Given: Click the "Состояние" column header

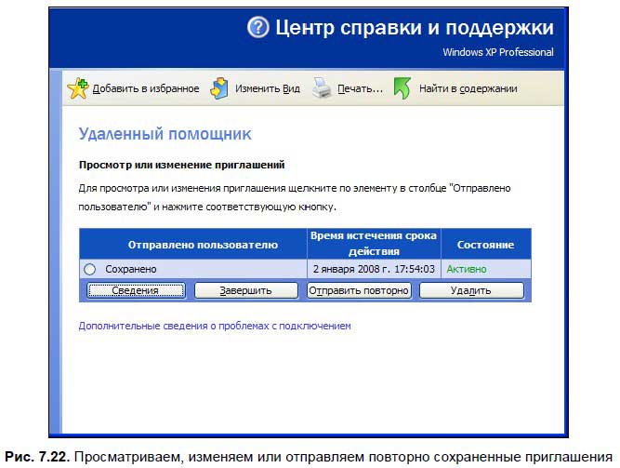Looking at the screenshot, I should [485, 245].
